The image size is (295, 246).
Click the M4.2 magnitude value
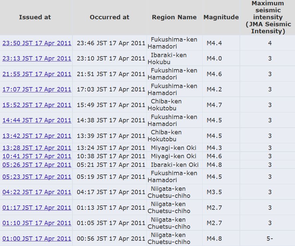tap(214, 89)
